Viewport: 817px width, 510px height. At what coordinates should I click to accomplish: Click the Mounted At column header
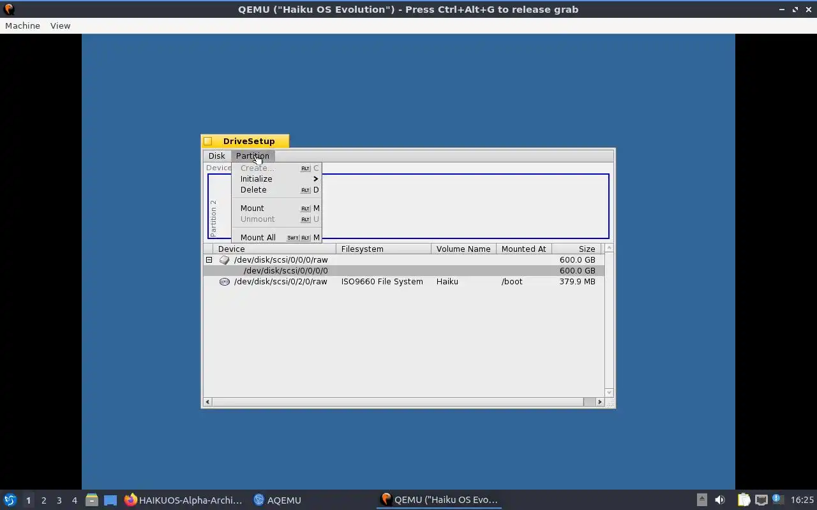[x=523, y=249]
